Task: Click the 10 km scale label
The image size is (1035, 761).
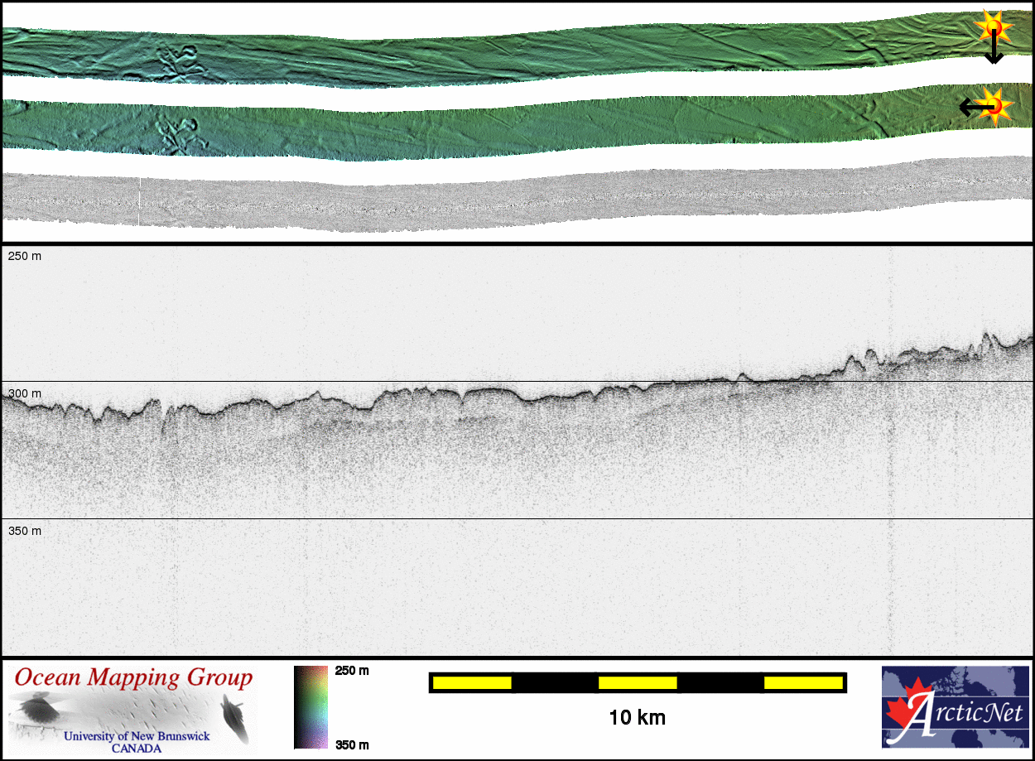Action: pos(637,717)
